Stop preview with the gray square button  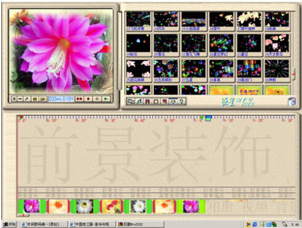click(x=97, y=99)
